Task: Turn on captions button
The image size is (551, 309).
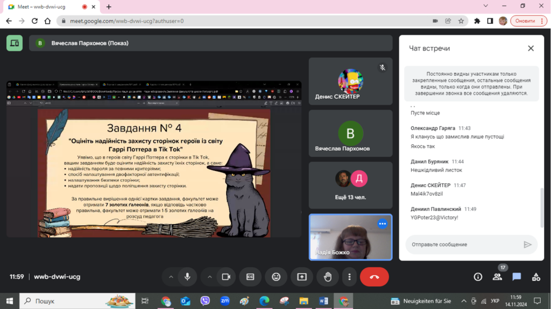Action: (250, 277)
